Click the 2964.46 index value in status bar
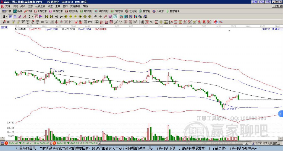 tap(13, 143)
